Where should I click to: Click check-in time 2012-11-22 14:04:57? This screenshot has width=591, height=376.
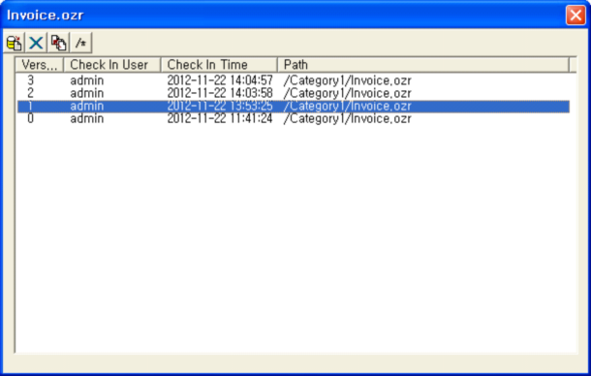point(220,80)
